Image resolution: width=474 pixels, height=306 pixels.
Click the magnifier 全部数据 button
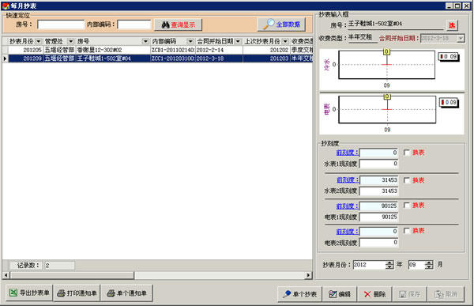click(281, 25)
